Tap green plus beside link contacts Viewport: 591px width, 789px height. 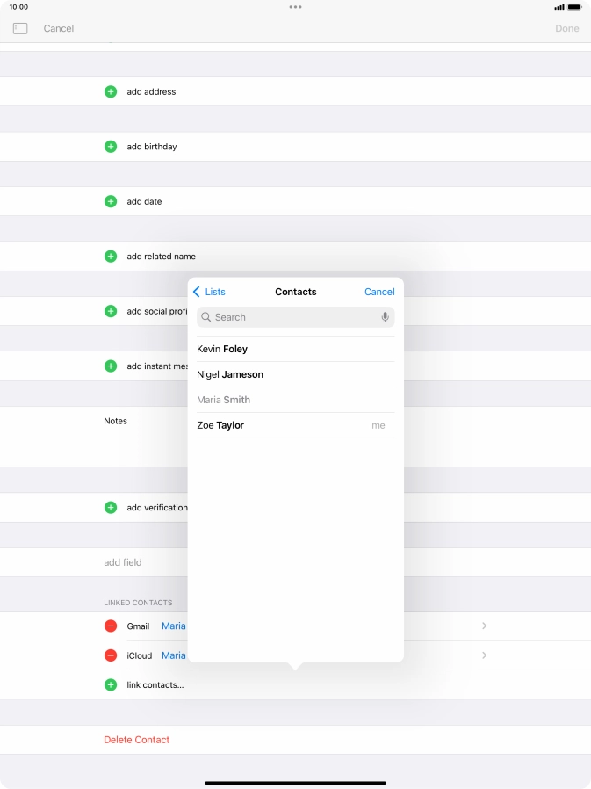(x=111, y=684)
